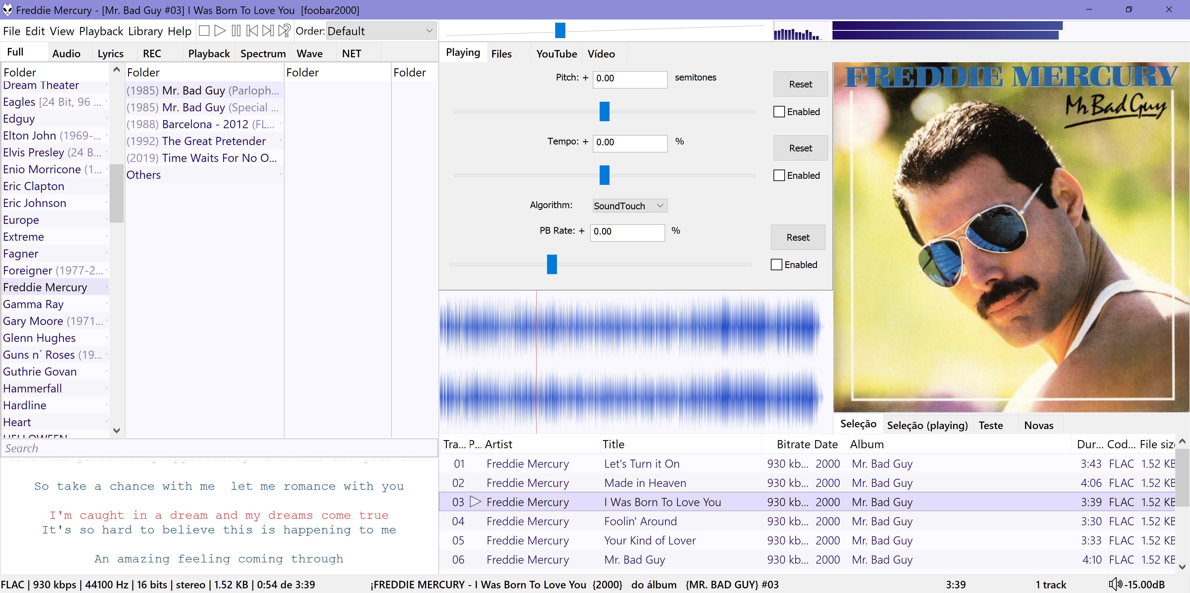Click the volume speaker icon in status bar
The image size is (1190, 593).
1115,584
